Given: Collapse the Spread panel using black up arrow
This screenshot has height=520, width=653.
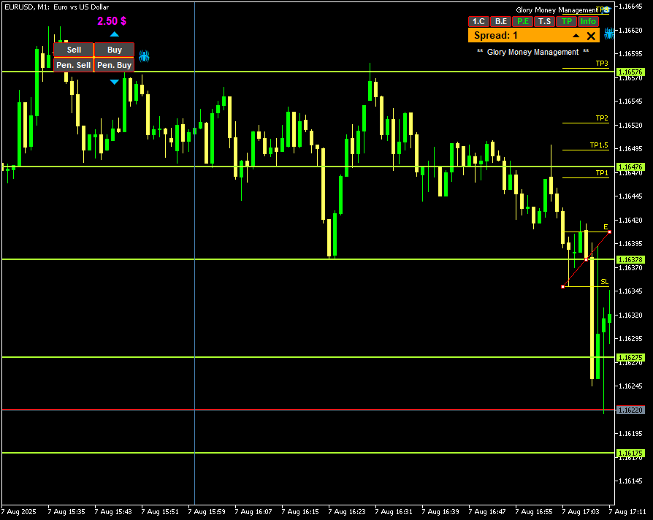Looking at the screenshot, I should coord(576,36).
